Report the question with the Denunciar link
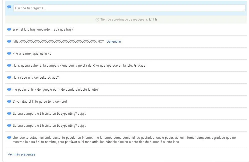249x162 pixels. point(114,41)
